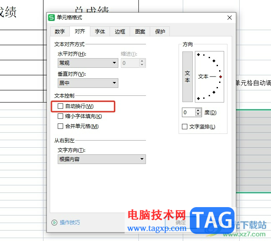Viewport: 271px width, 241px height.
Task: Click the play icon beside 操作技巧
Action: [x=54, y=223]
